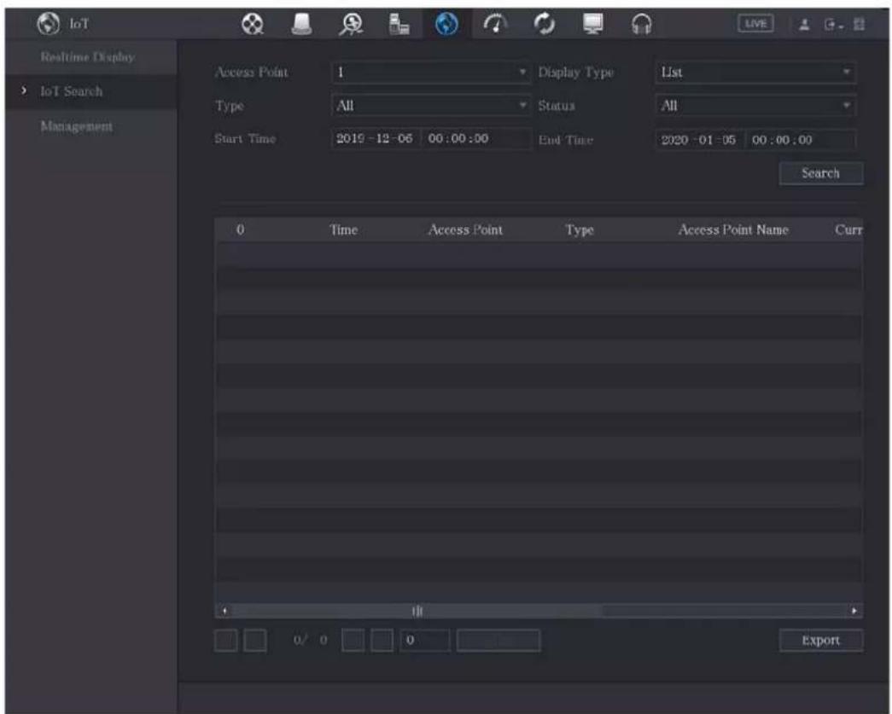Open the circular arrows backup icon
Screen dimensions: 892x714
[x=544, y=24]
